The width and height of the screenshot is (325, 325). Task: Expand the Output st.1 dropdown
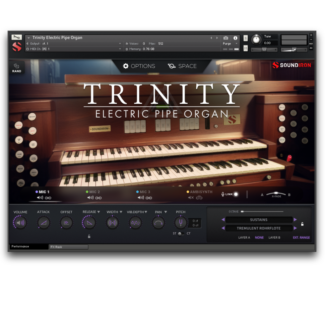(x=120, y=44)
